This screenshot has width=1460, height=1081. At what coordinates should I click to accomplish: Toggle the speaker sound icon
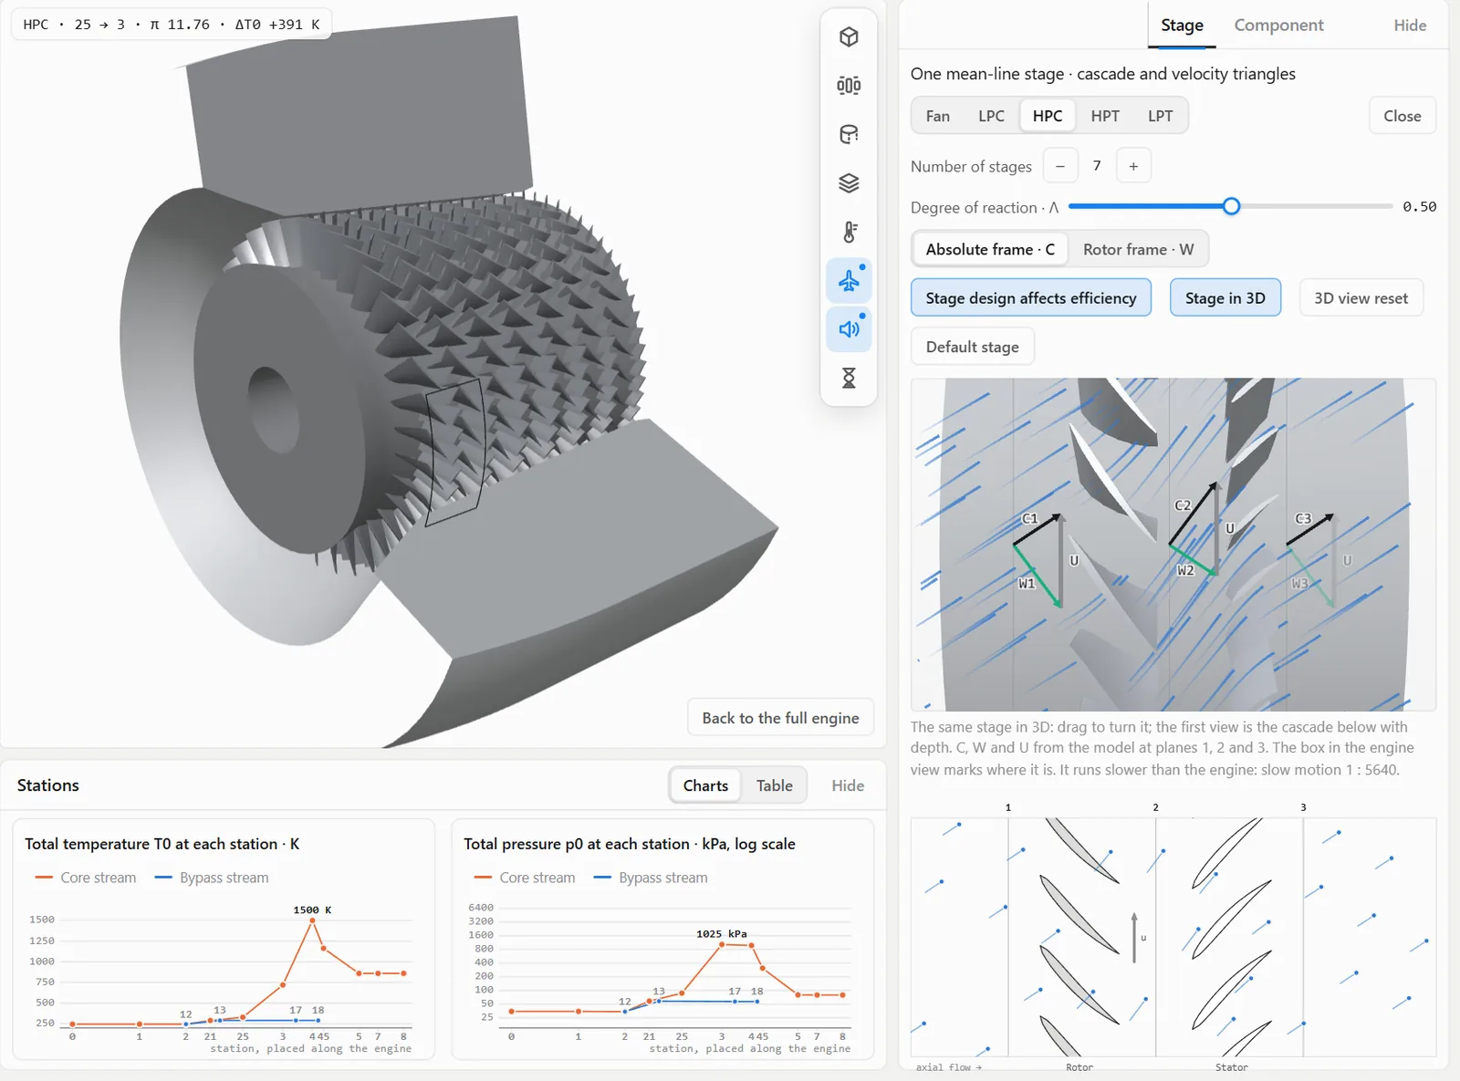pos(849,329)
